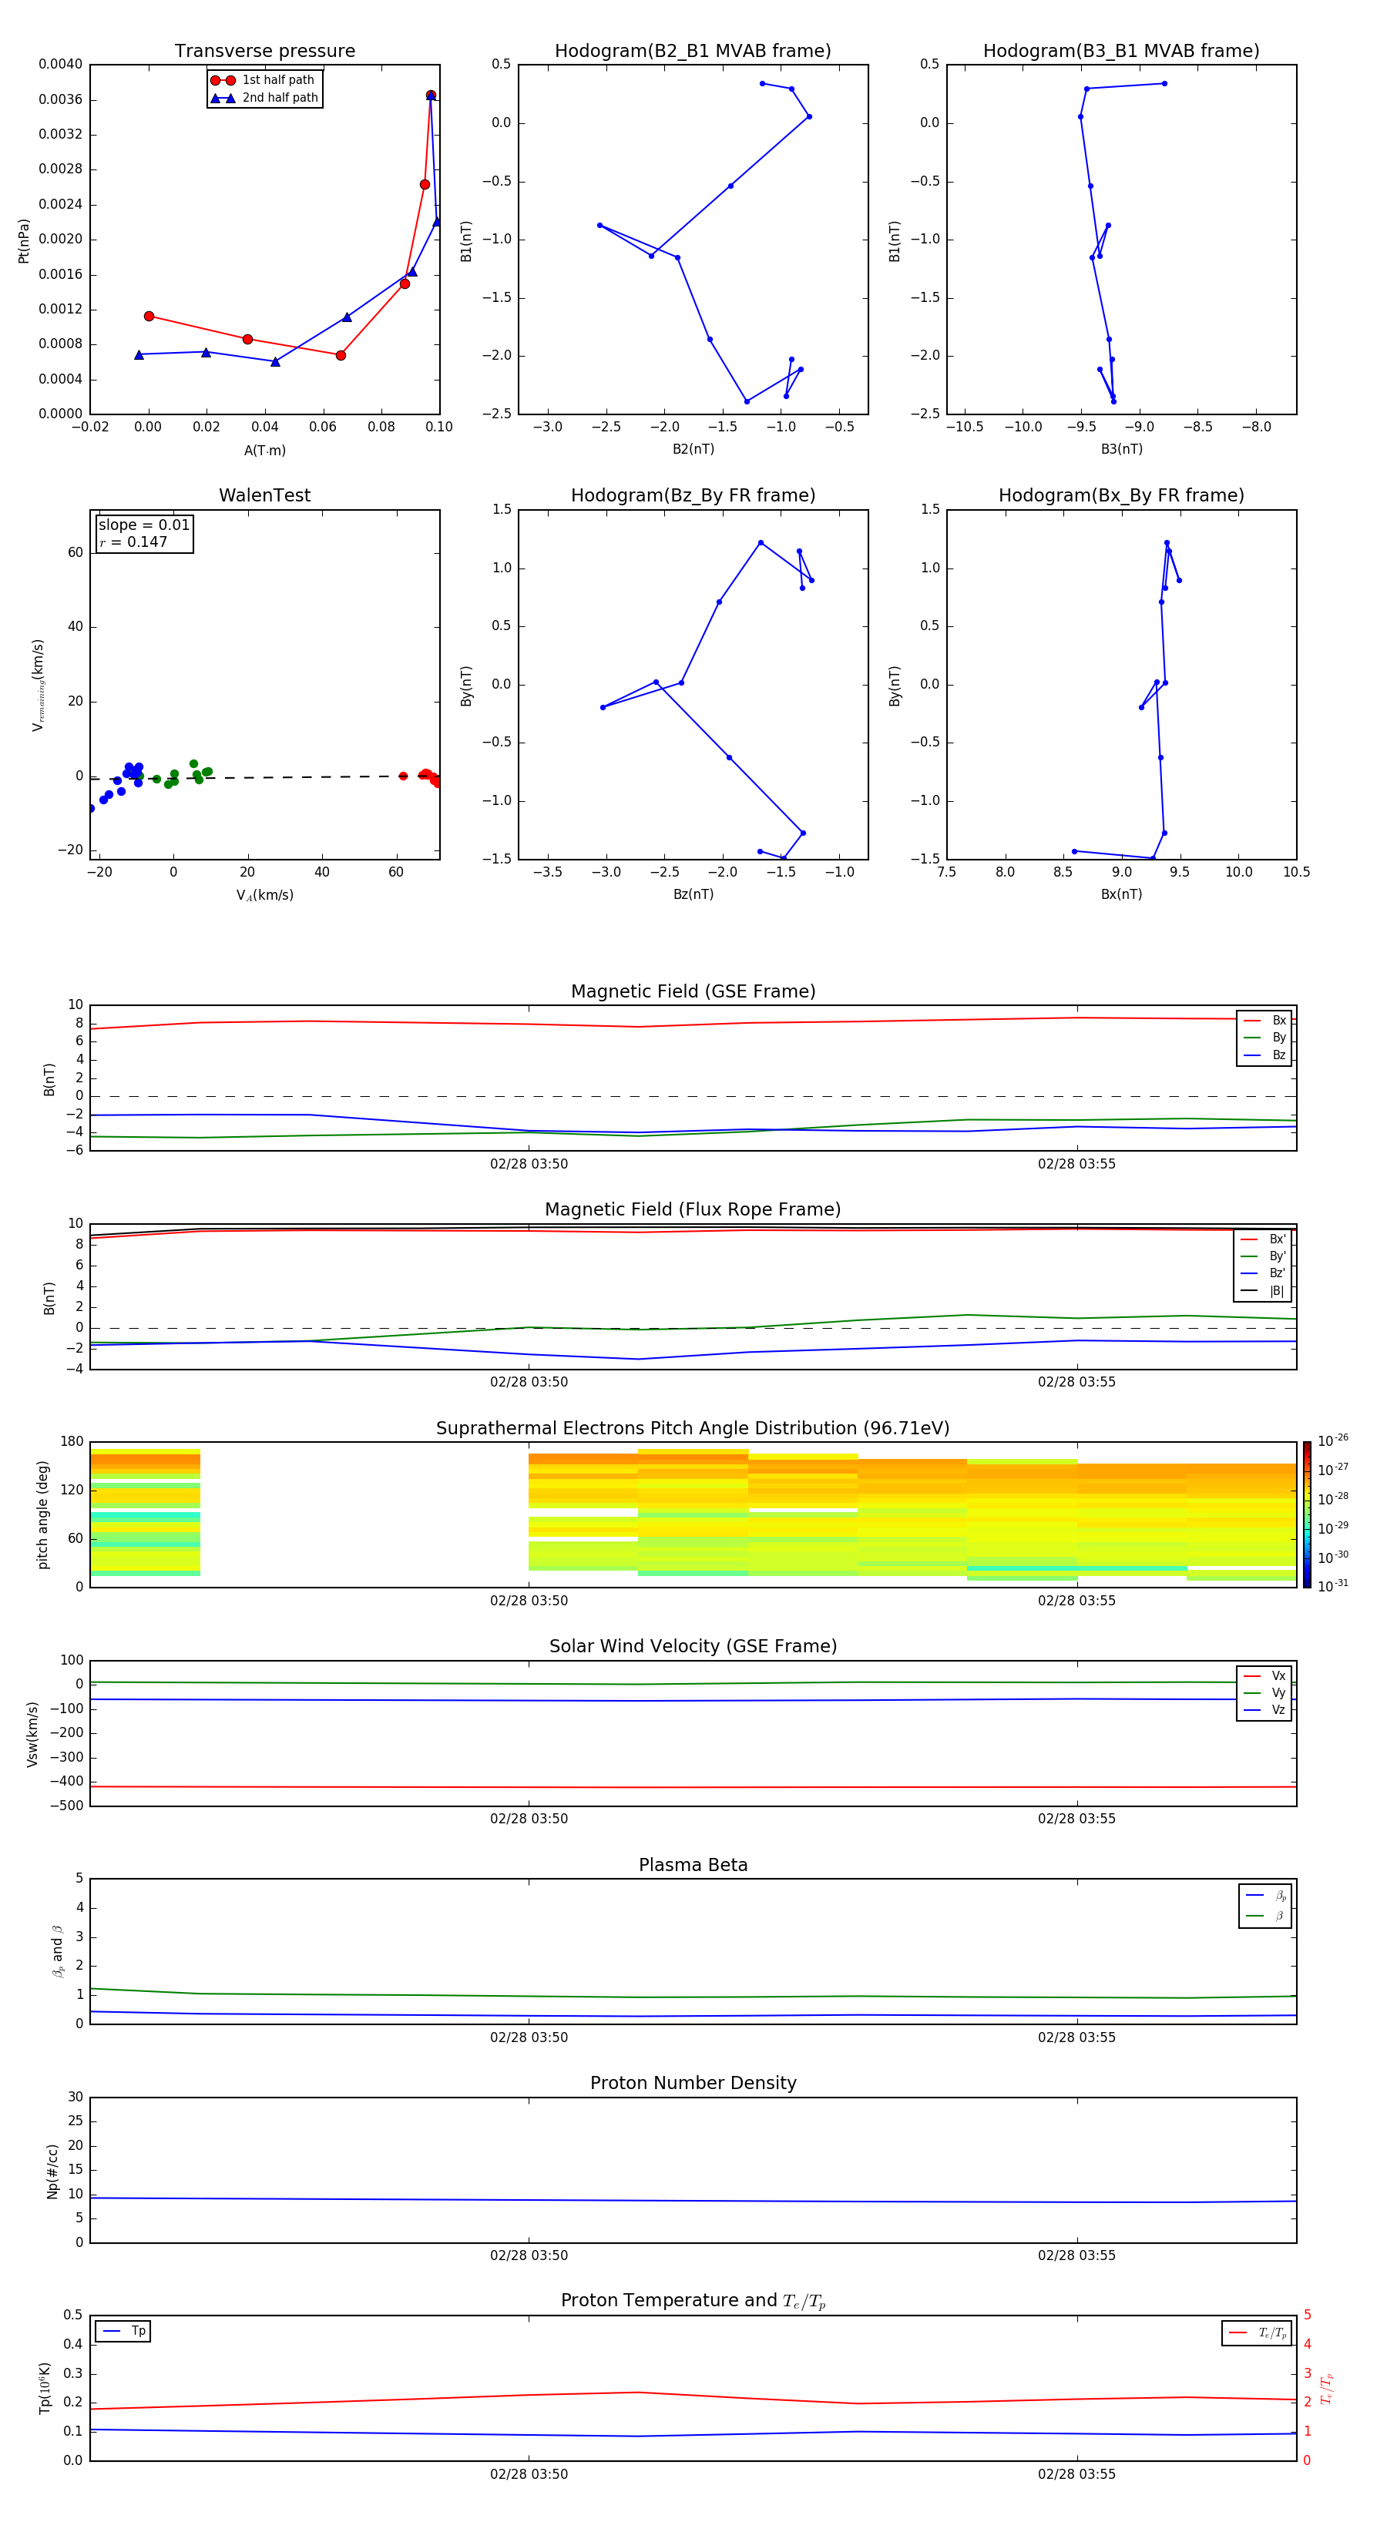Click the peak data point in Transverse pressure
Viewport: 1387px width, 2542px height.
[x=432, y=96]
